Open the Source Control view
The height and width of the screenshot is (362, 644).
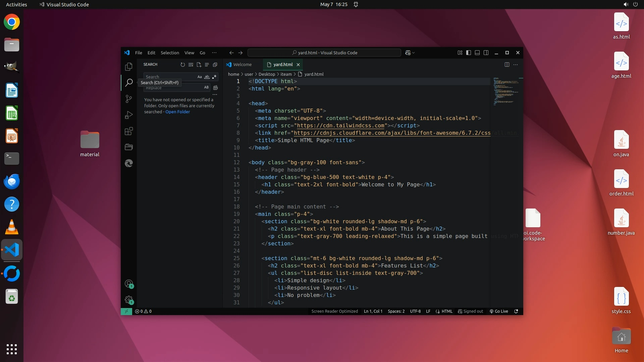(128, 99)
